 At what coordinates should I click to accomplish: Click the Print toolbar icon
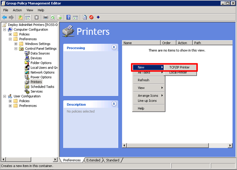[46, 18]
